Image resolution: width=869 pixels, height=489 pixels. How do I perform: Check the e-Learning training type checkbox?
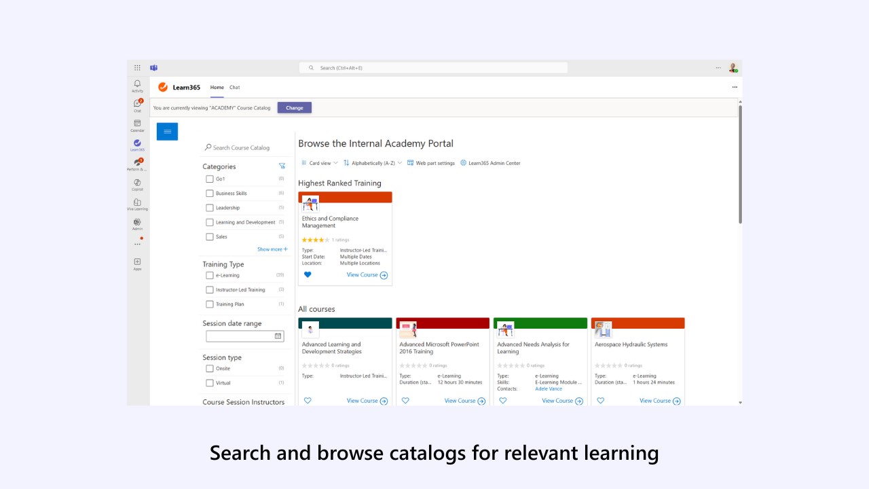(x=210, y=276)
